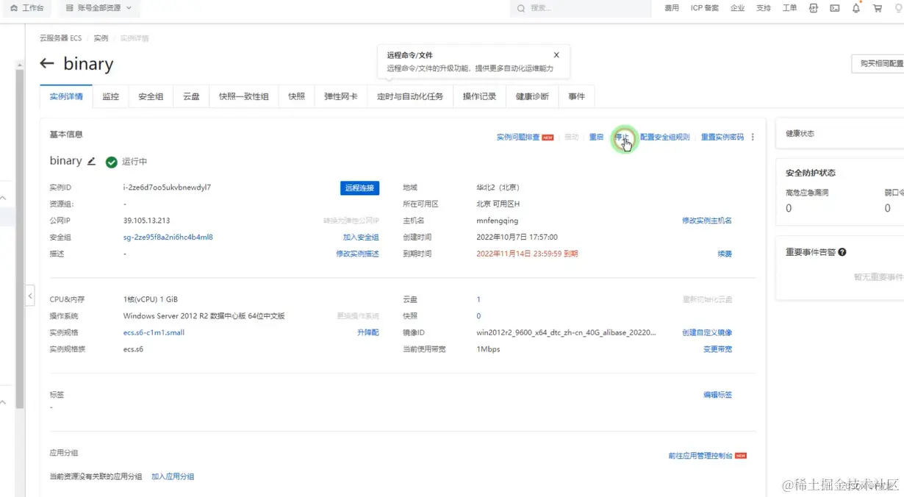Open the 企业 menu
Screen dimensions: 904x497
pyautogui.click(x=738, y=8)
